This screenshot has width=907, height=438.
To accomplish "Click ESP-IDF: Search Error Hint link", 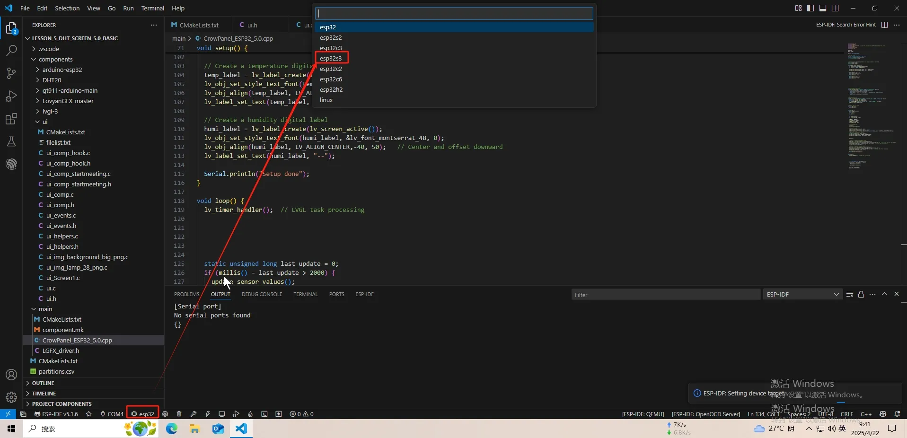I will 845,25.
